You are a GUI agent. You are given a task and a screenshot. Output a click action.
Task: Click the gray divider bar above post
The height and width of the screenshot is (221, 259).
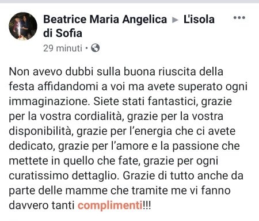129,1
